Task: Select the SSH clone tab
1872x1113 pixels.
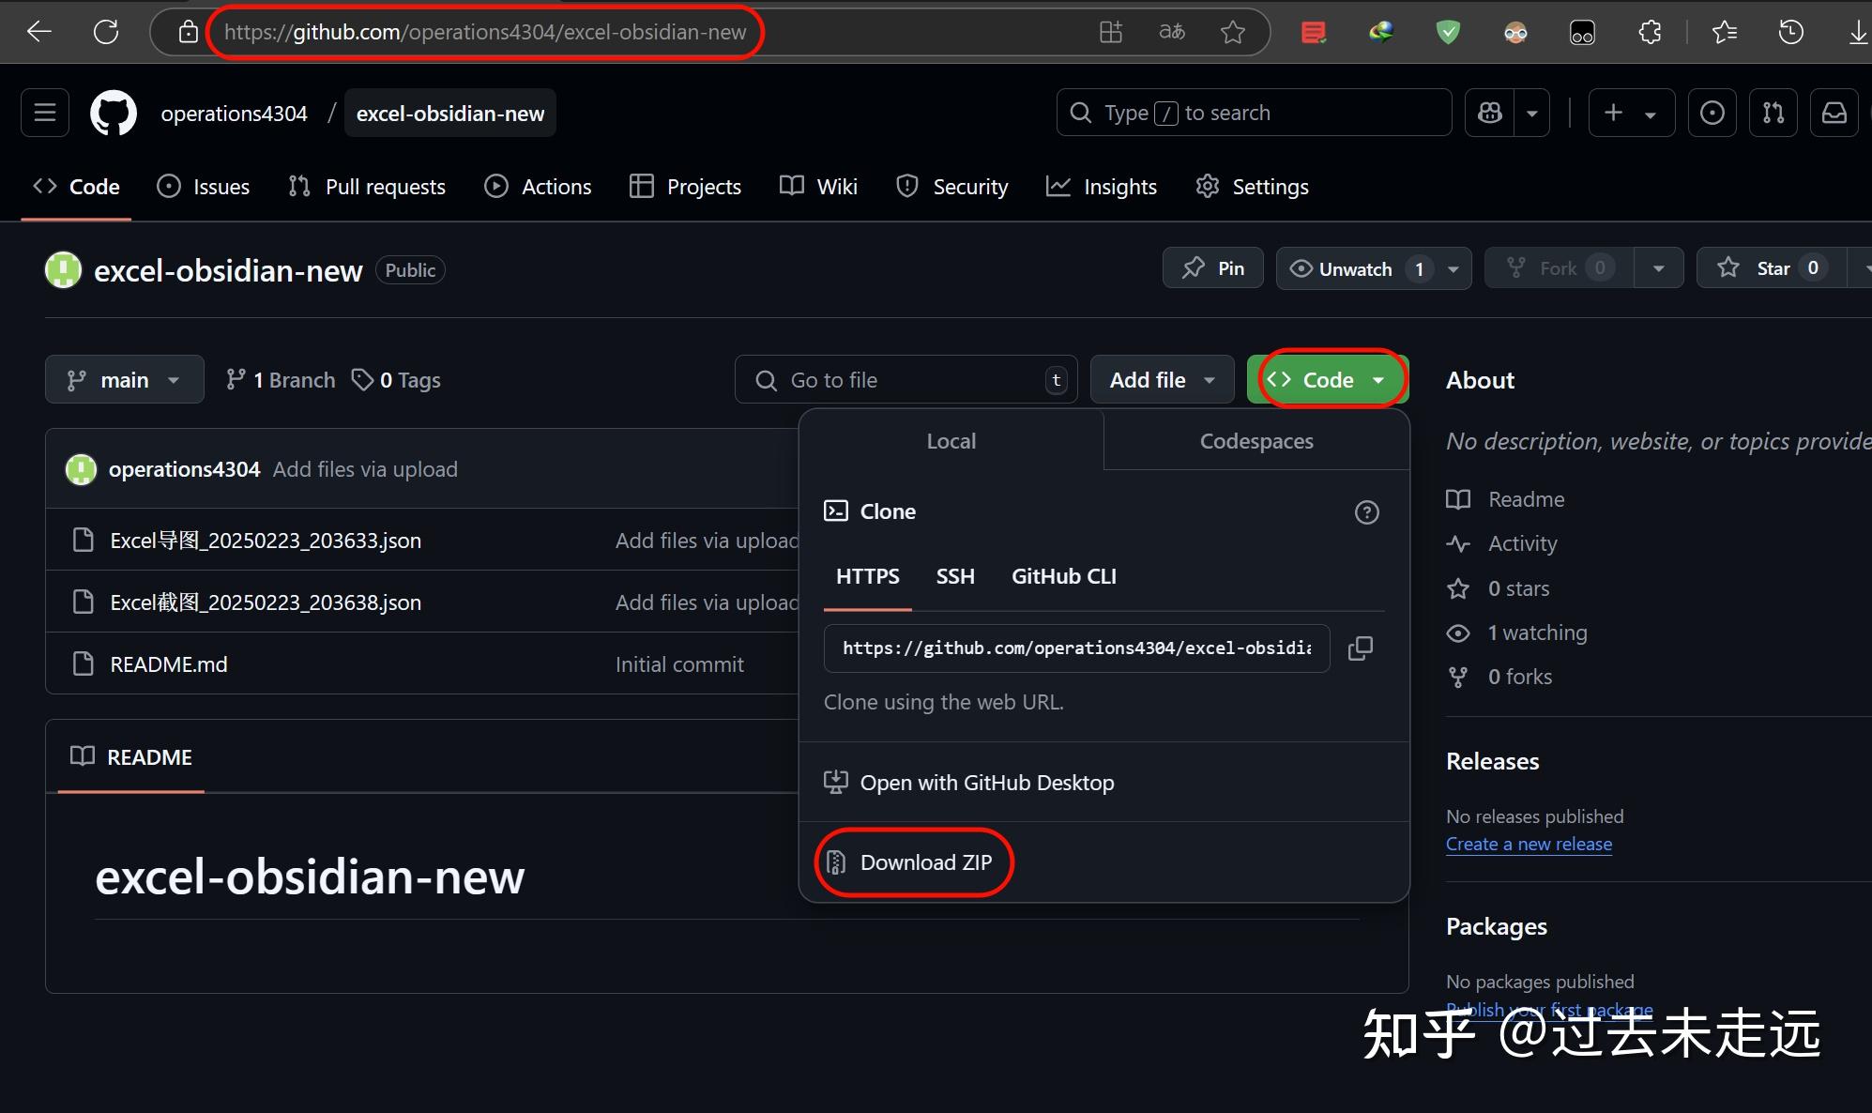Action: pyautogui.click(x=955, y=576)
